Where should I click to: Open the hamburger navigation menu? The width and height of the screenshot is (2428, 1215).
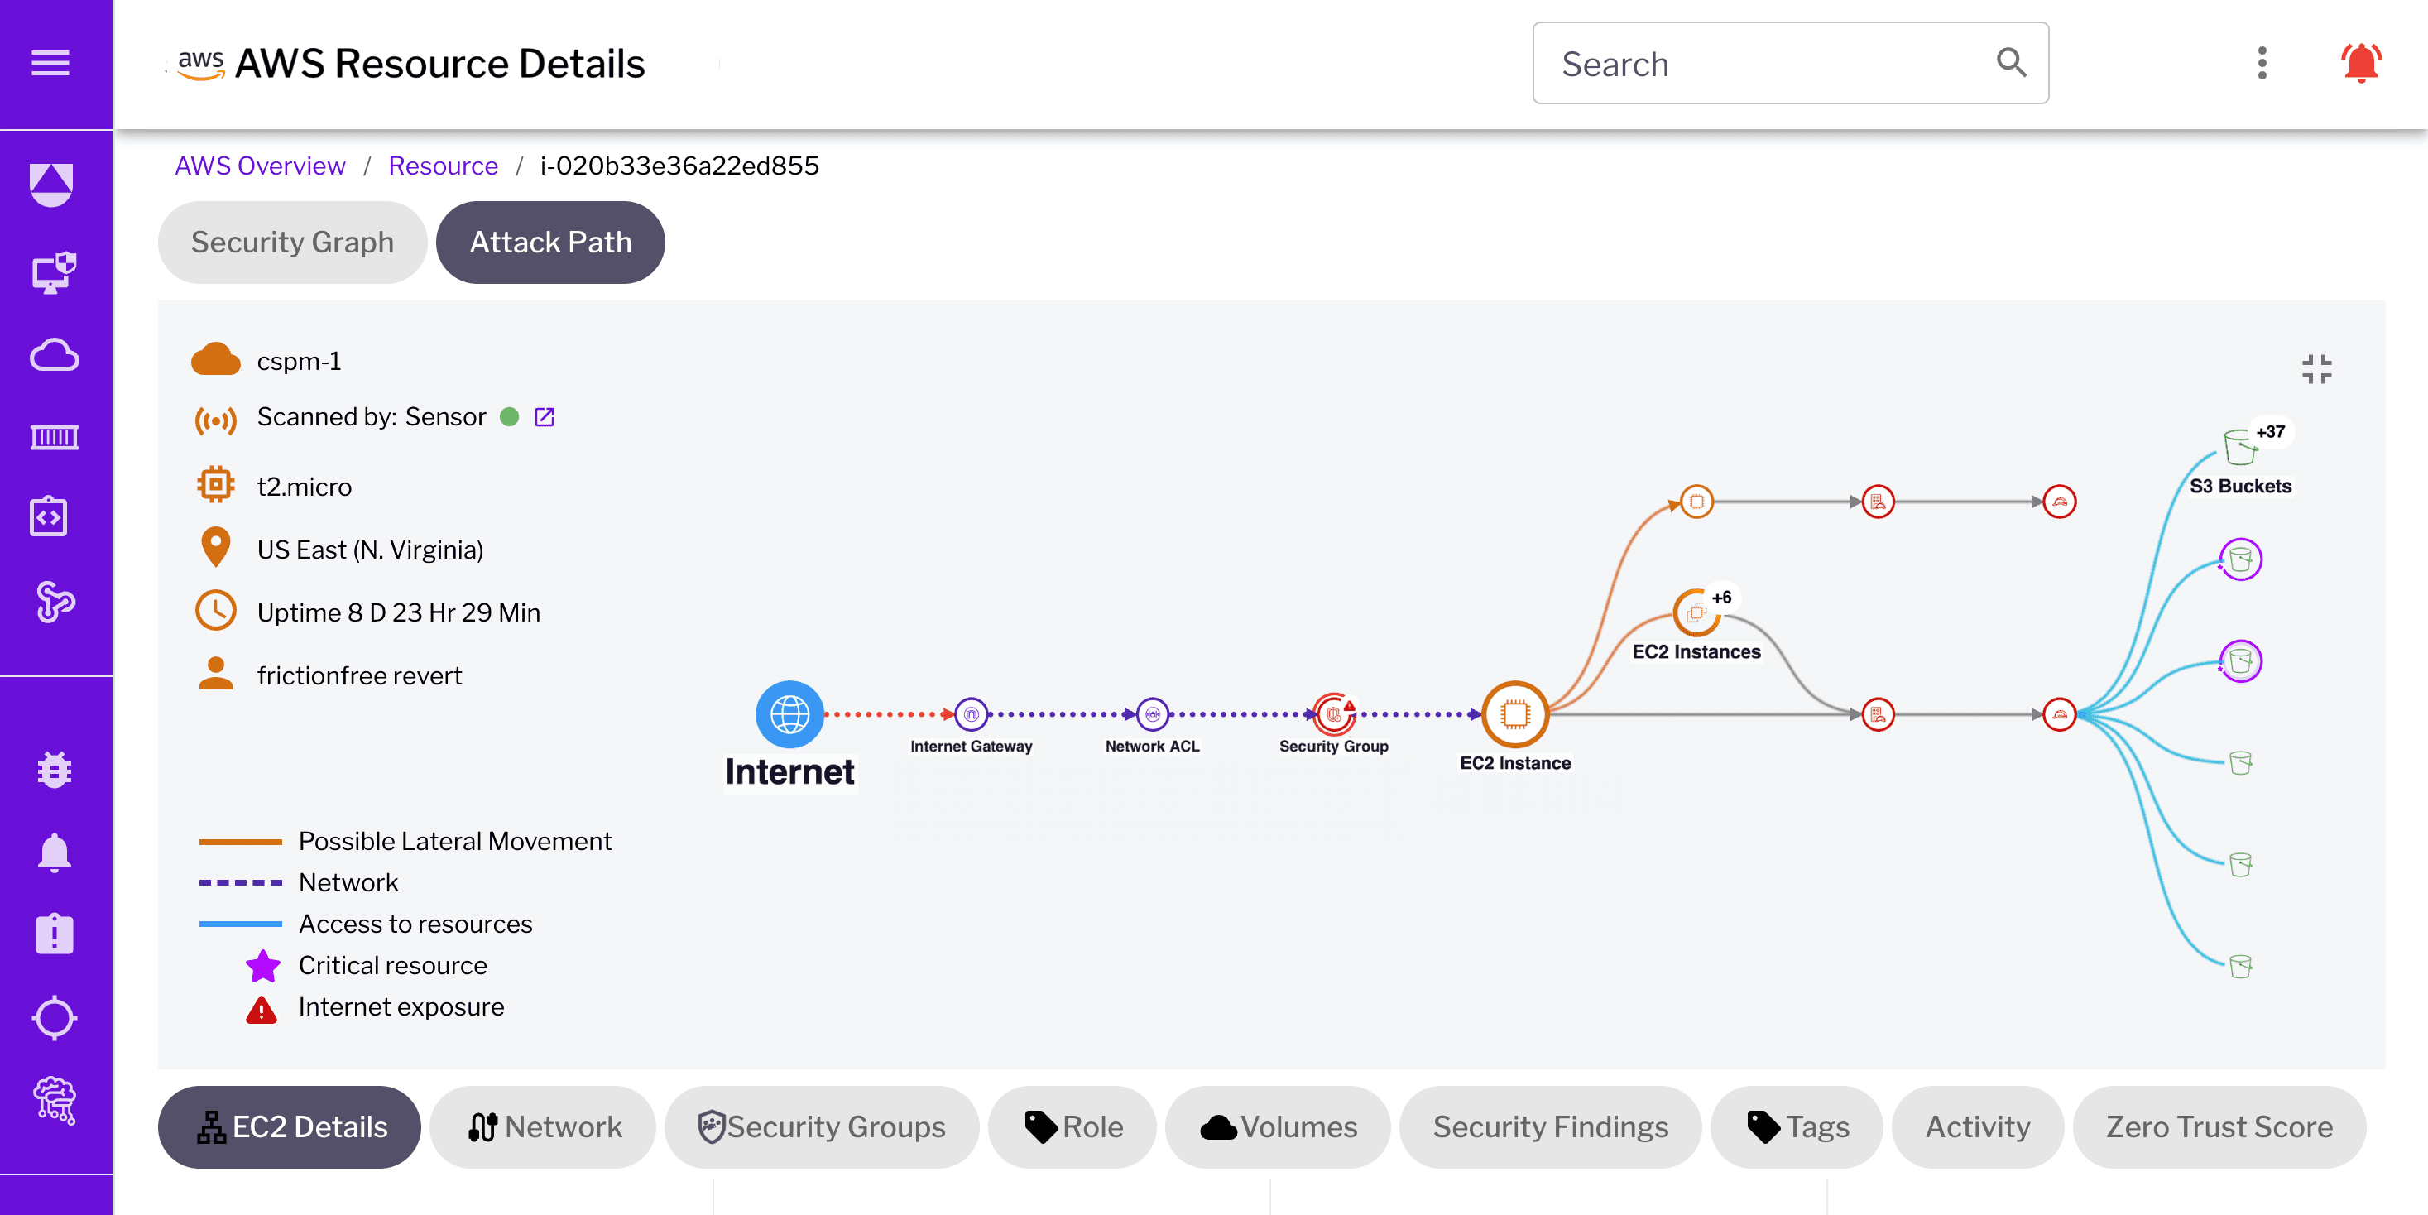(51, 63)
